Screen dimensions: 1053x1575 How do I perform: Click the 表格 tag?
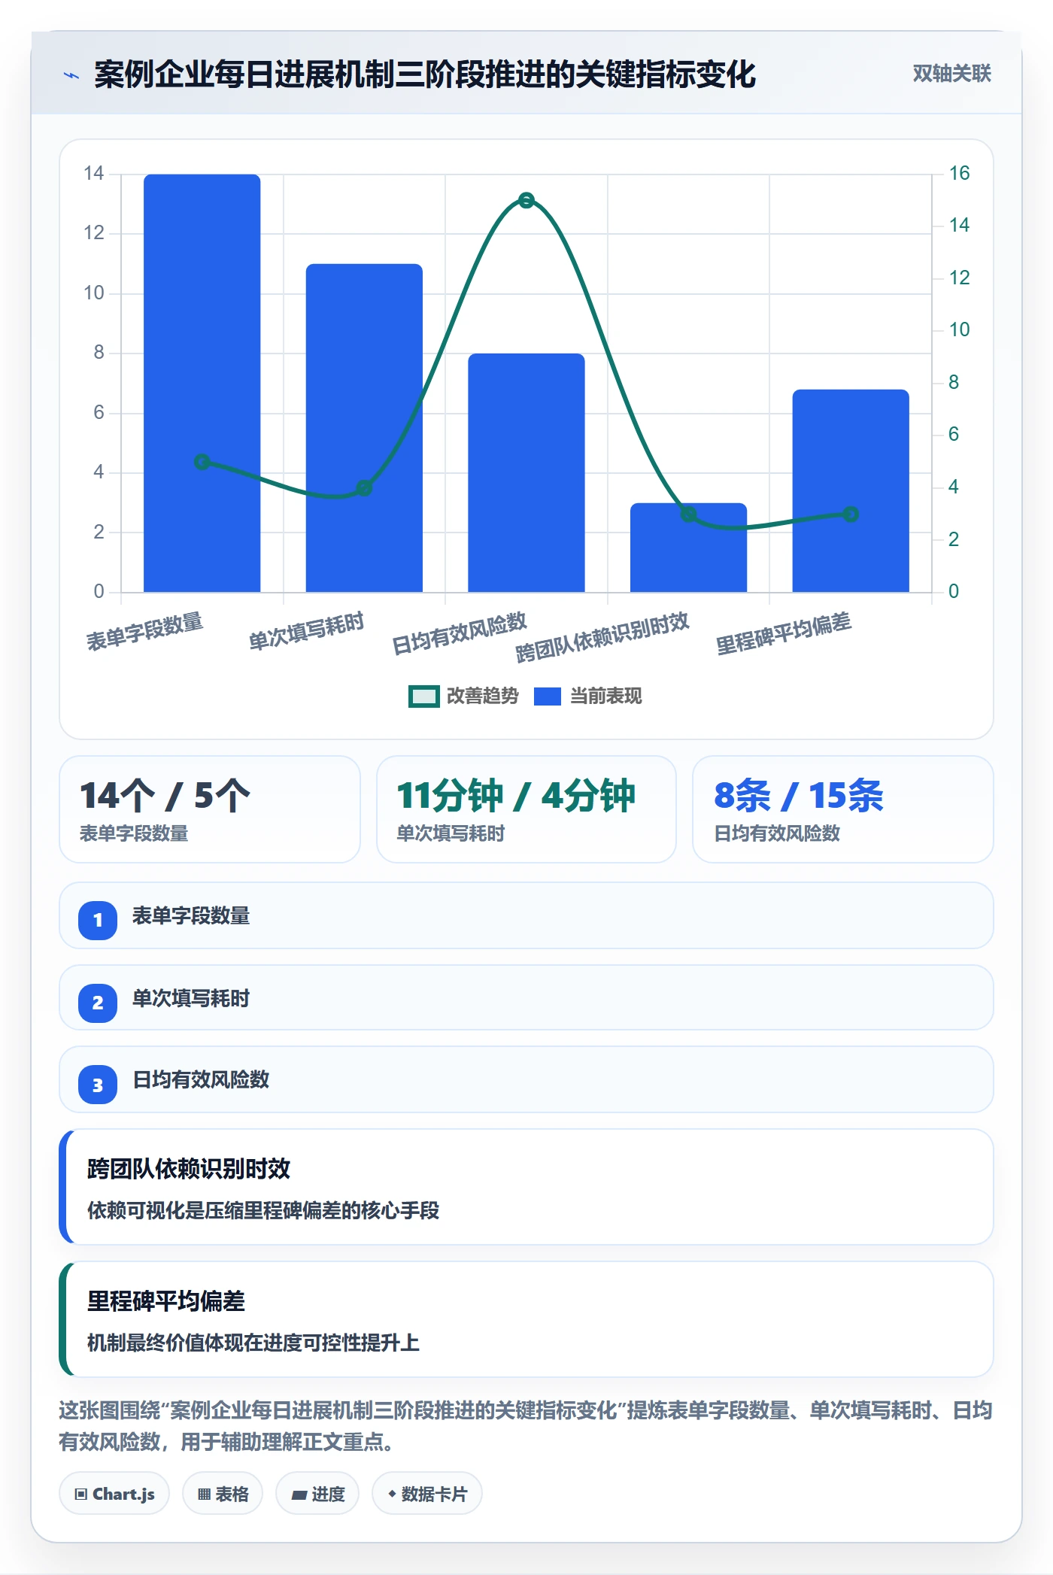[223, 1494]
